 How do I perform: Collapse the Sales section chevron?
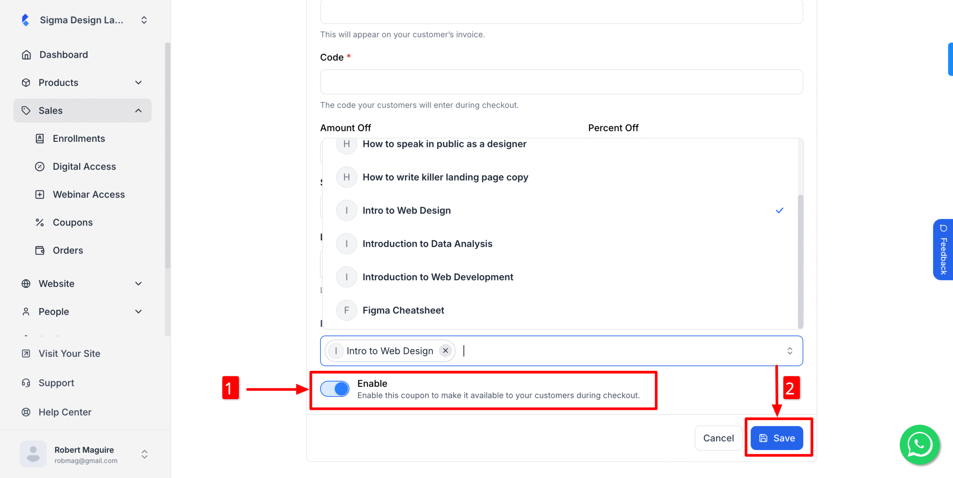click(138, 111)
